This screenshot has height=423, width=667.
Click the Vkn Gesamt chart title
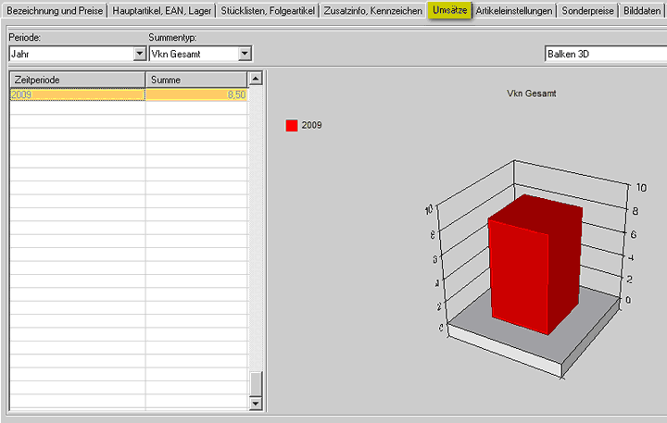point(532,93)
